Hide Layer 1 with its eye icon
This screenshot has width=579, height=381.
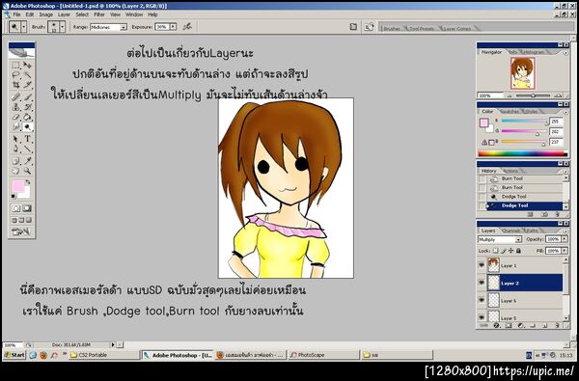tap(482, 265)
